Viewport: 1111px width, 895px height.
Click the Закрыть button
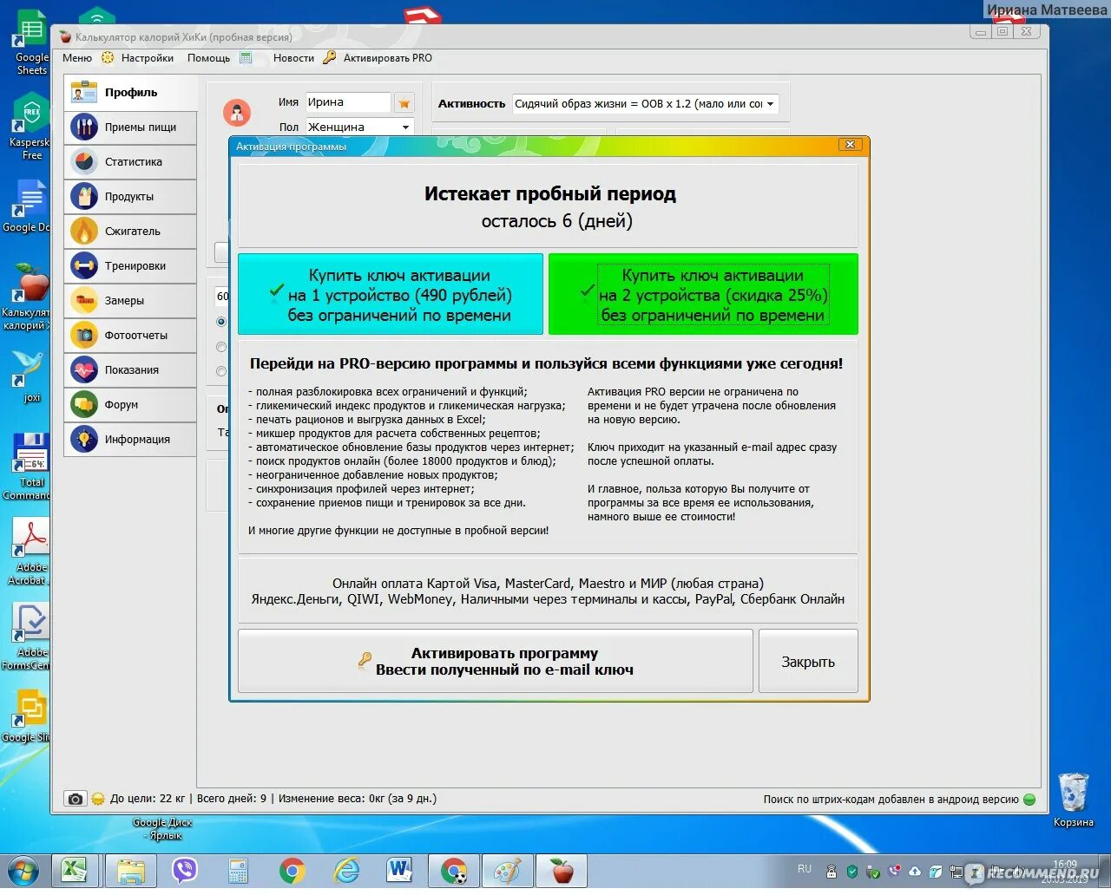tap(808, 661)
